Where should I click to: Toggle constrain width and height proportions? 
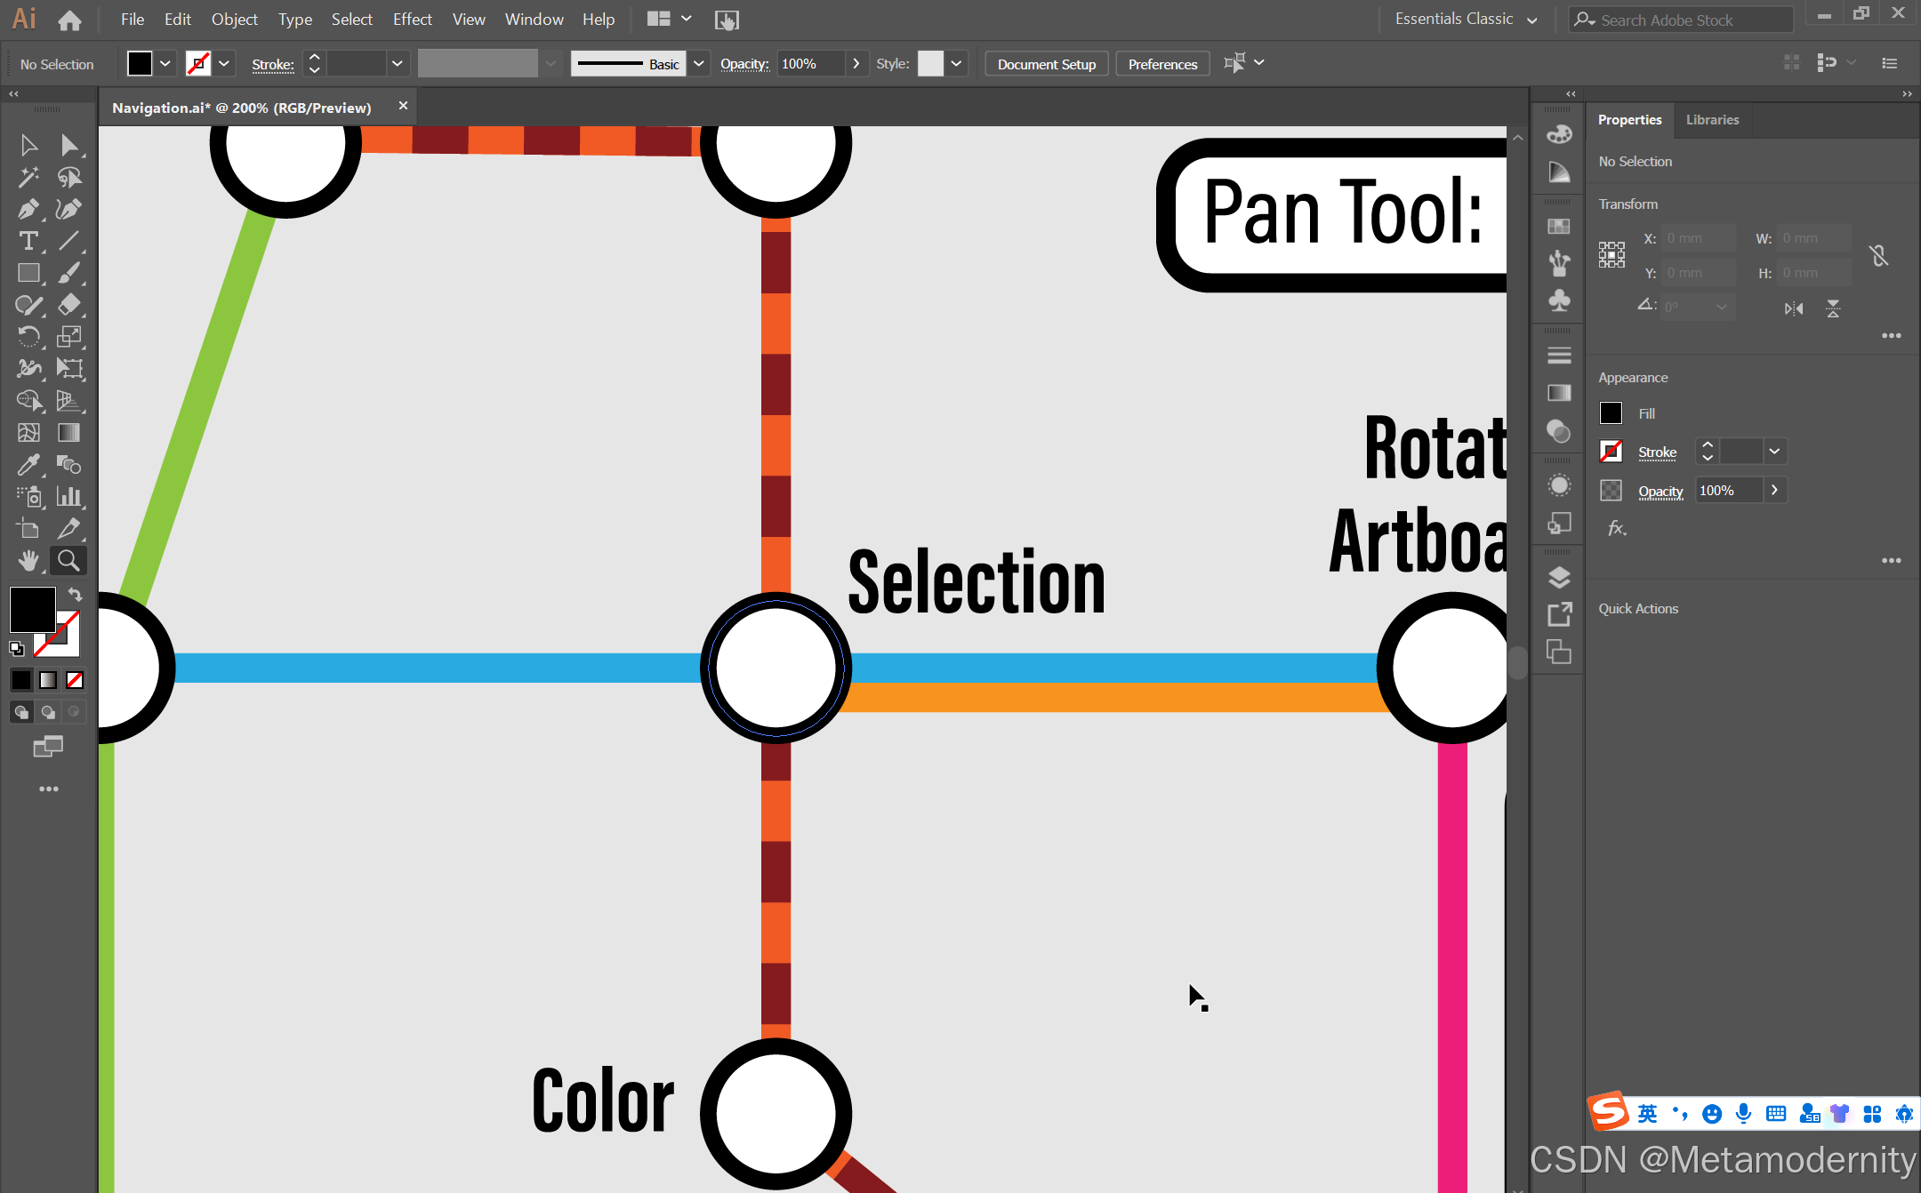click(1878, 256)
